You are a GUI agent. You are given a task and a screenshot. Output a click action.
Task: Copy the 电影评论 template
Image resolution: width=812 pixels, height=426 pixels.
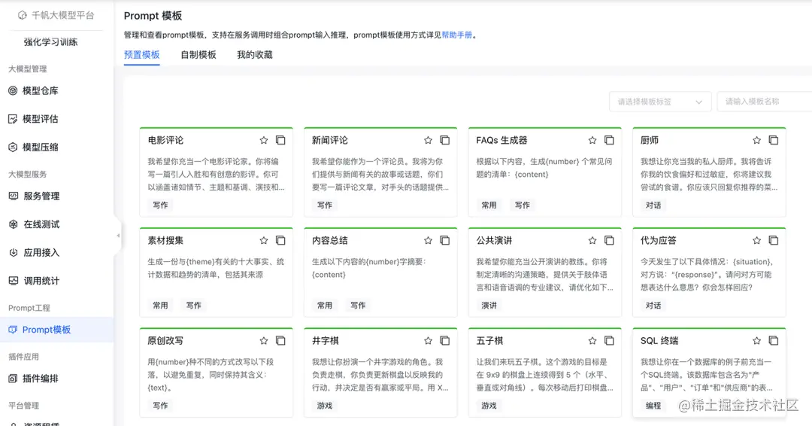click(x=280, y=141)
